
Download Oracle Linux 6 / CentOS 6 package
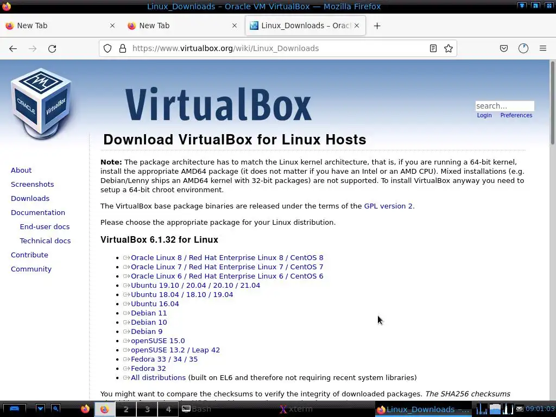227,276
